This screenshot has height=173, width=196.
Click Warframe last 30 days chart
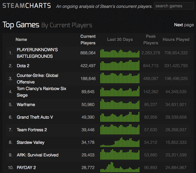click(120, 104)
